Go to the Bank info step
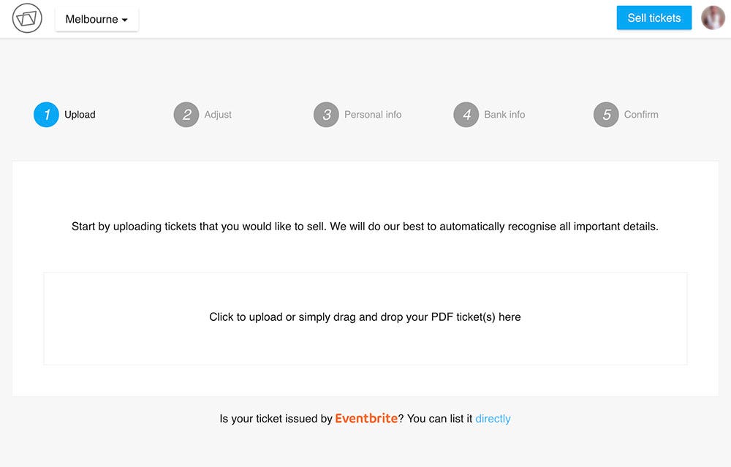The height and width of the screenshot is (467, 731). (x=504, y=115)
